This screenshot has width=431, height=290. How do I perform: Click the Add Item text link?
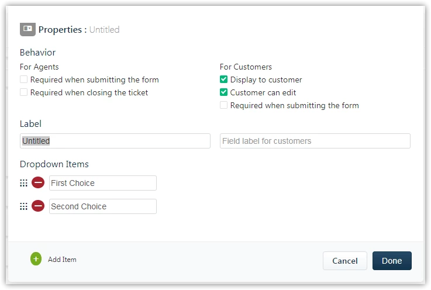[62, 260]
